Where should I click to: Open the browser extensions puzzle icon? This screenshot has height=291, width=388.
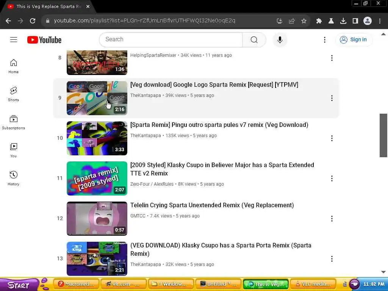pyautogui.click(x=319, y=21)
